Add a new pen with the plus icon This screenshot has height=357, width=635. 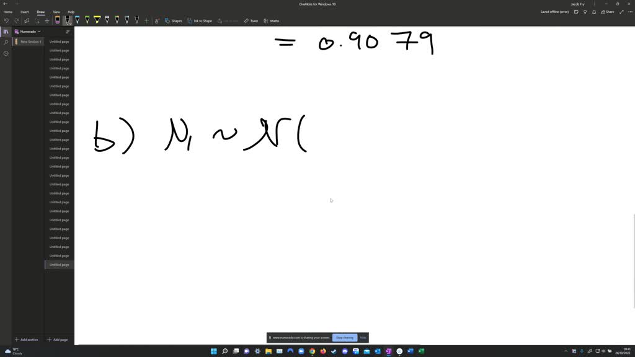pyautogui.click(x=146, y=20)
